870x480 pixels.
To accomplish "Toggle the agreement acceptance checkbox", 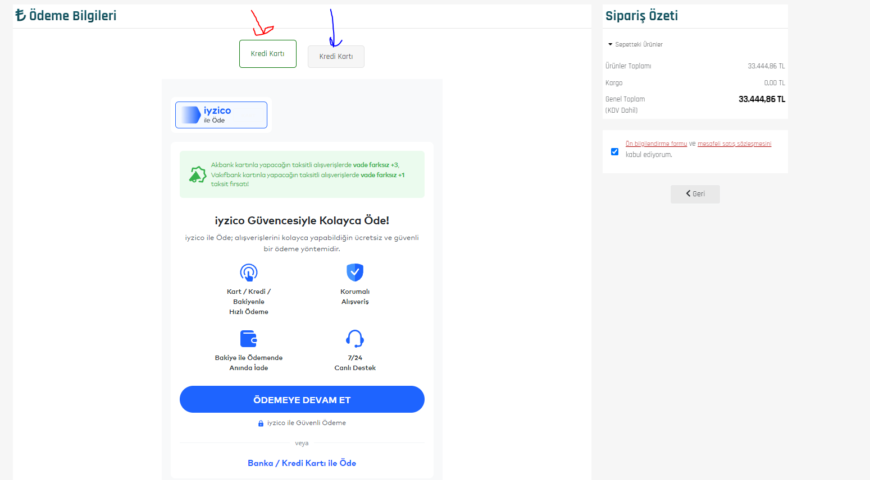I will [614, 151].
